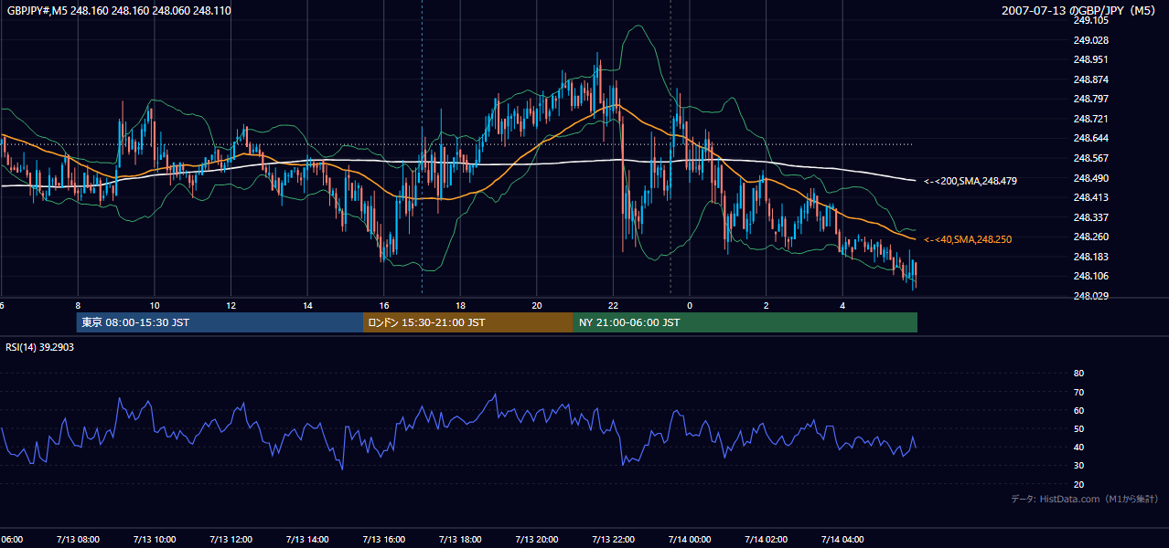Click the 7/14 00:00 time label

[690, 540]
